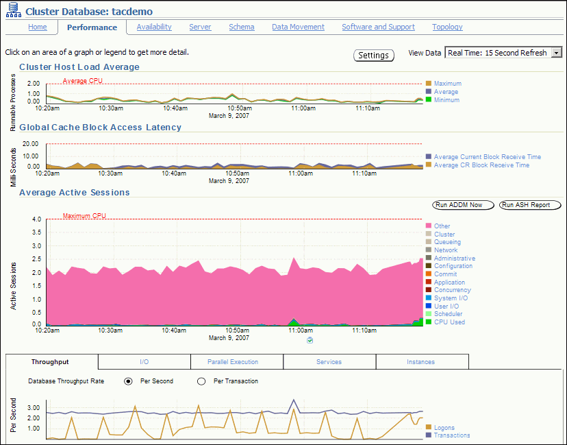Open the Settings dialog
Image resolution: width=567 pixels, height=445 pixels.
coord(374,55)
